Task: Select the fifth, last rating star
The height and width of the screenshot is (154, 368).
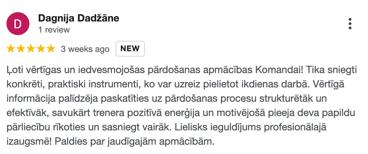Action: (51, 49)
